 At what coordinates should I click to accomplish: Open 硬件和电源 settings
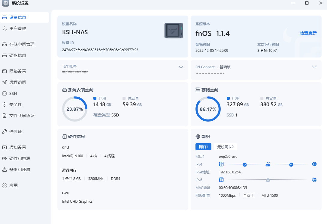[20, 158]
